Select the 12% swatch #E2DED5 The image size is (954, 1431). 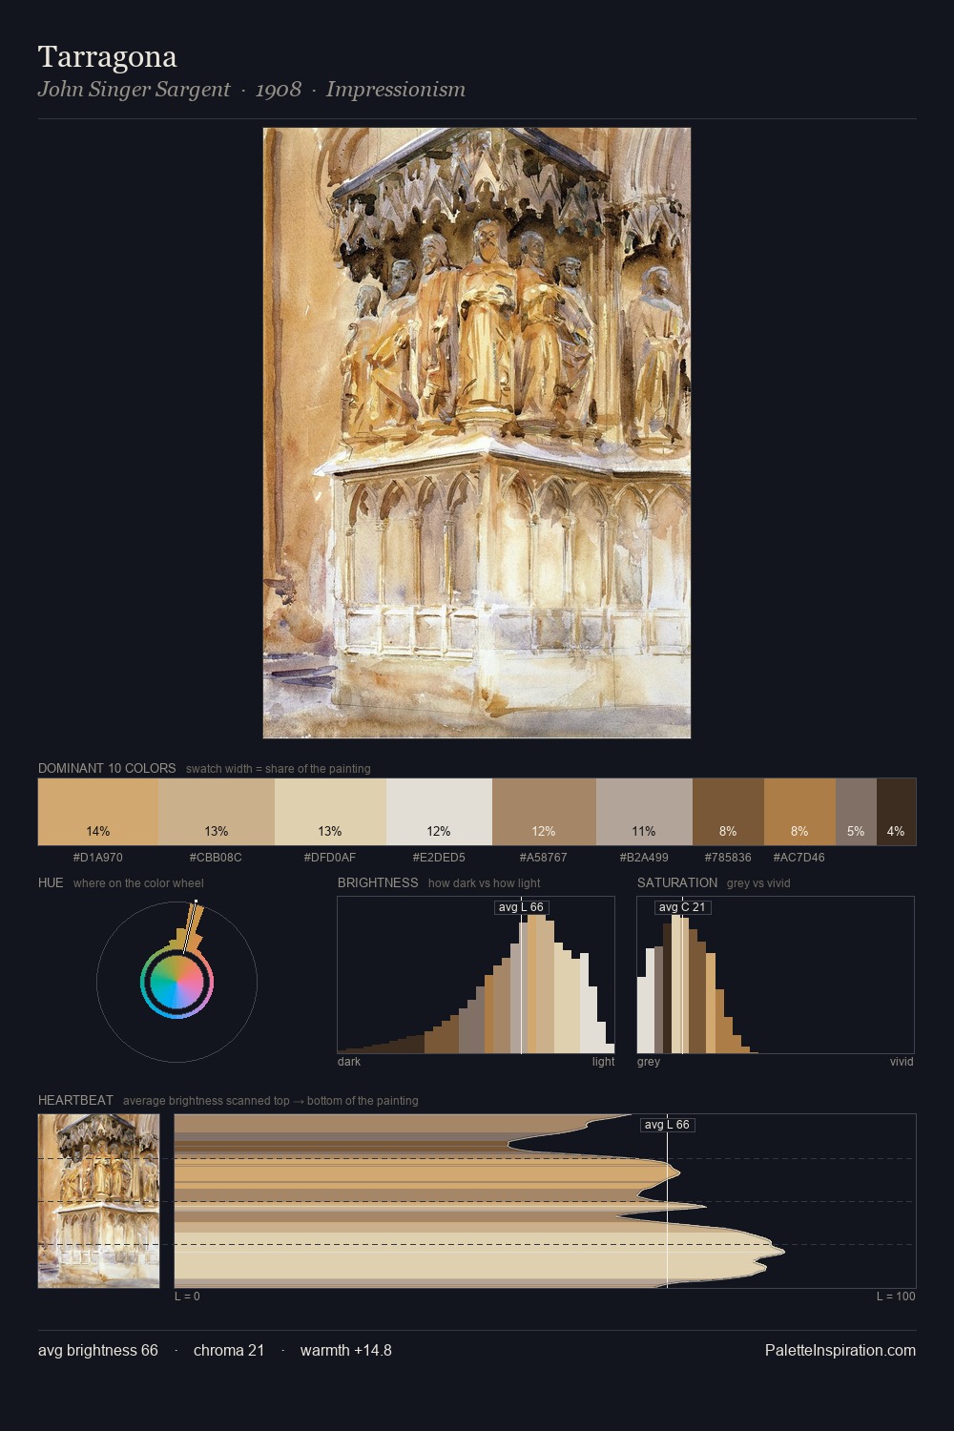coord(439,812)
